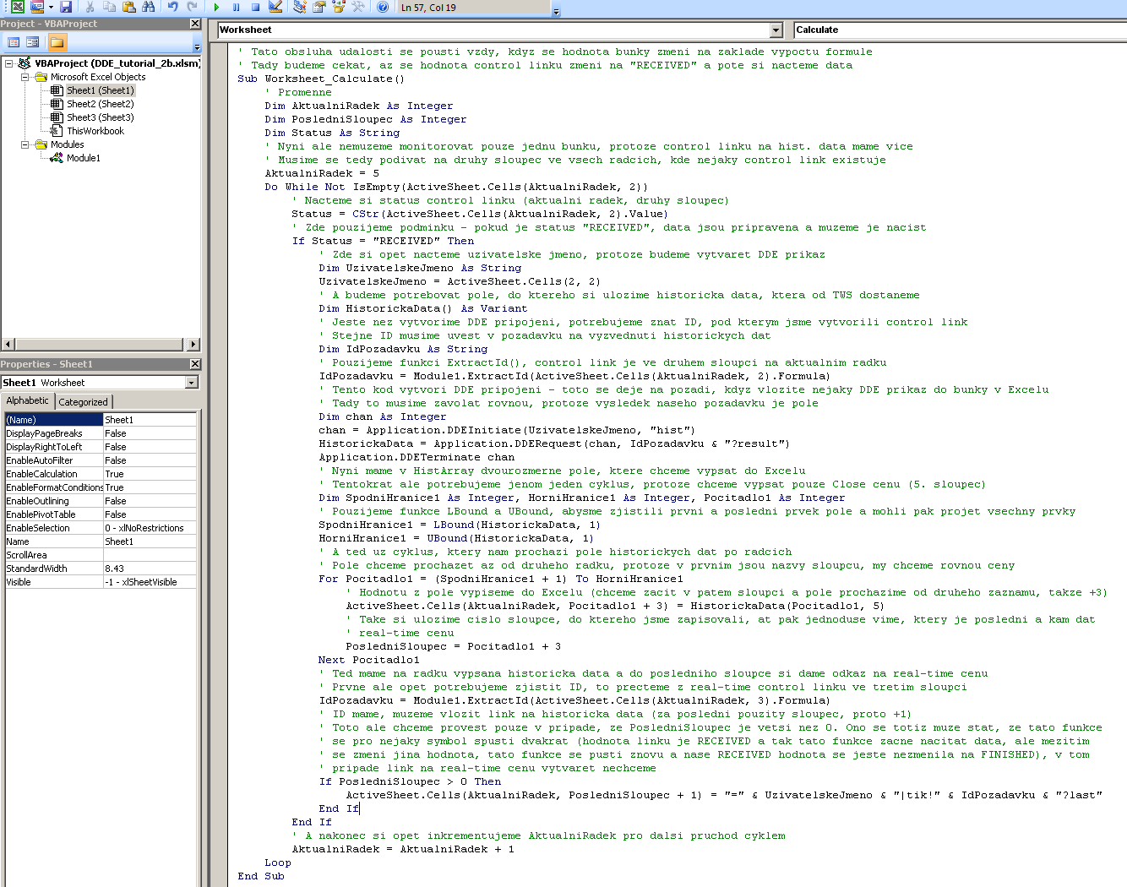The image size is (1127, 887).
Task: Click the View Object icon in Project panel
Action: (33, 42)
